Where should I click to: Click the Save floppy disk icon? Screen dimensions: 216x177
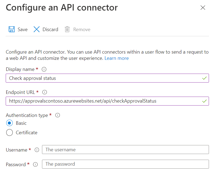coord(12,29)
